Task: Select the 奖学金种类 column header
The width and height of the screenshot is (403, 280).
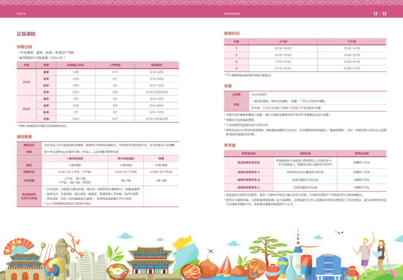Action: click(x=249, y=153)
